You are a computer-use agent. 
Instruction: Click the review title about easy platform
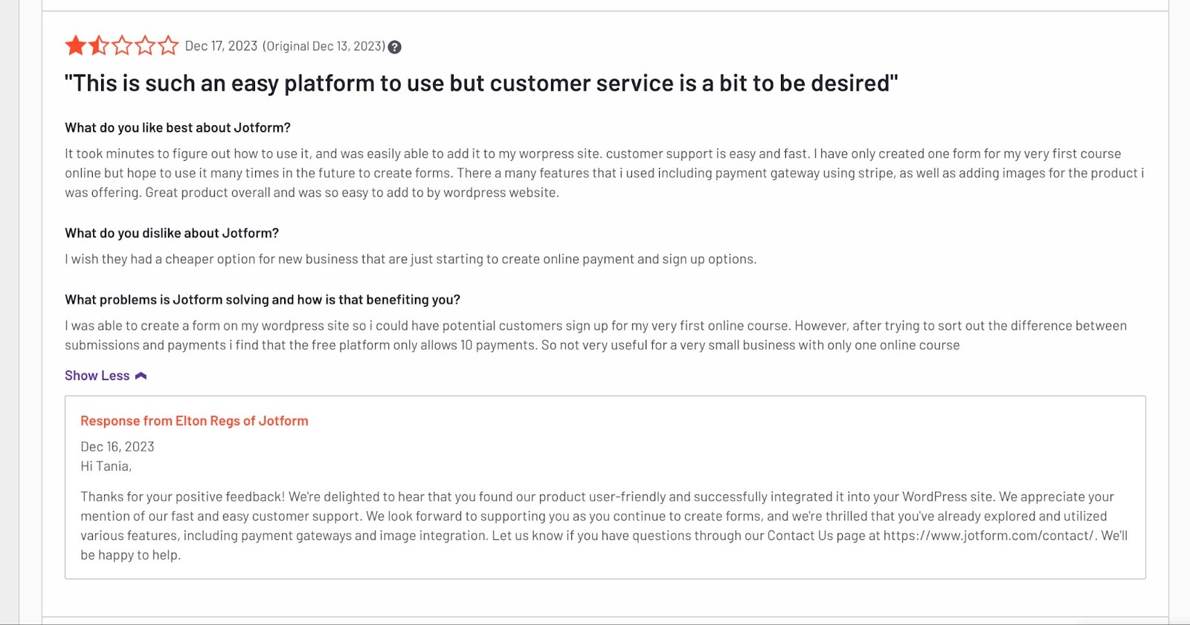(481, 83)
